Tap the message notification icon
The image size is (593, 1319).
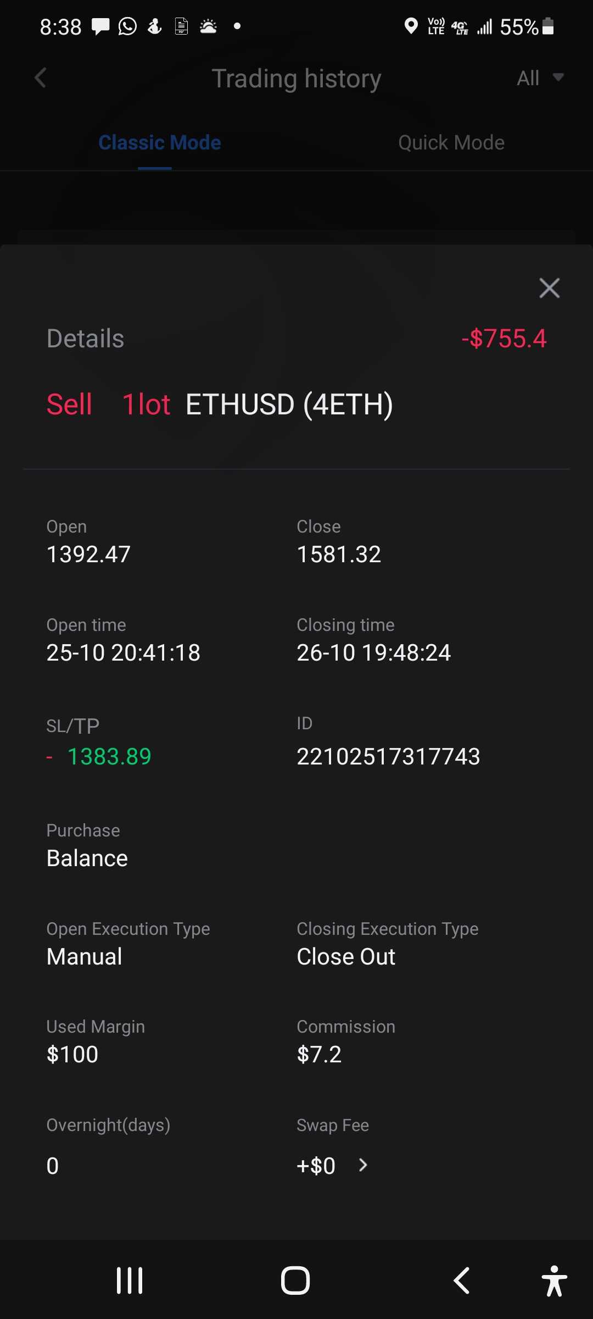(x=100, y=26)
